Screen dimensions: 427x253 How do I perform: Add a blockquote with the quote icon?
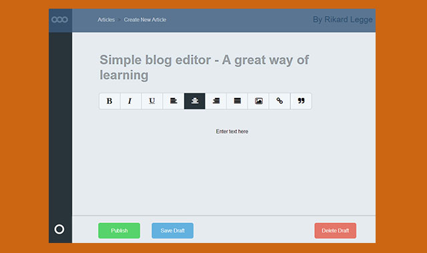coord(301,101)
